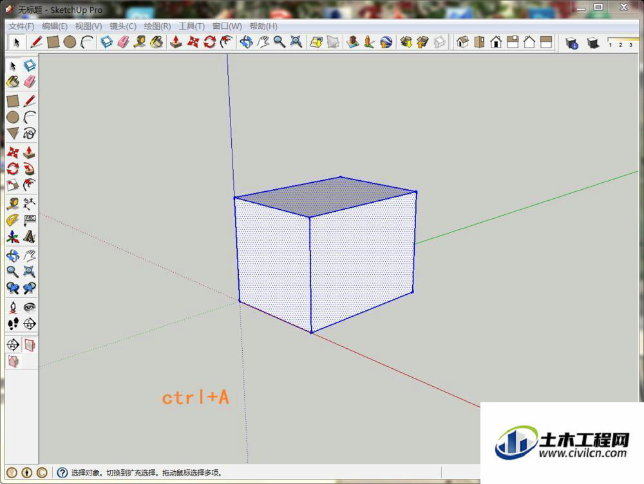
Task: Select the Scale tool in left palette
Action: click(13, 185)
